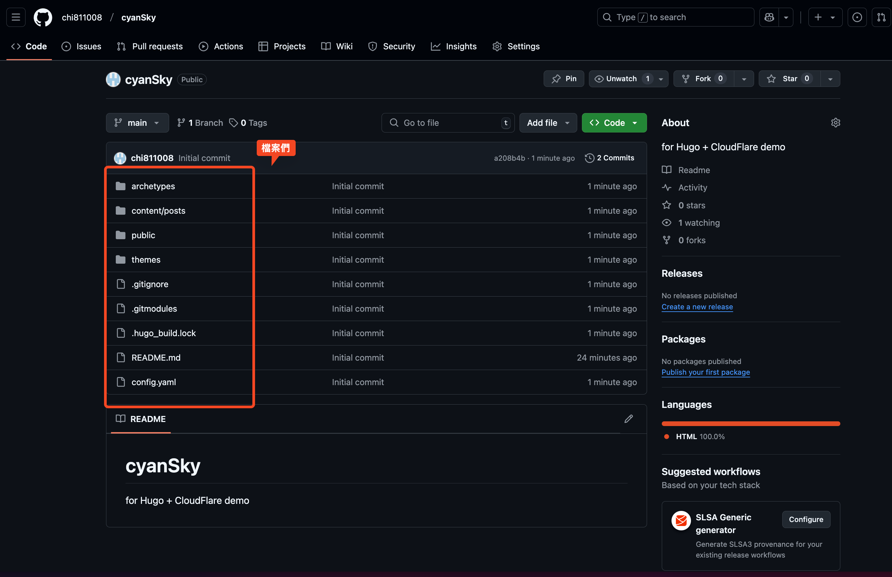The image size is (892, 577).
Task: Star the cyanSky repository
Action: (x=789, y=79)
